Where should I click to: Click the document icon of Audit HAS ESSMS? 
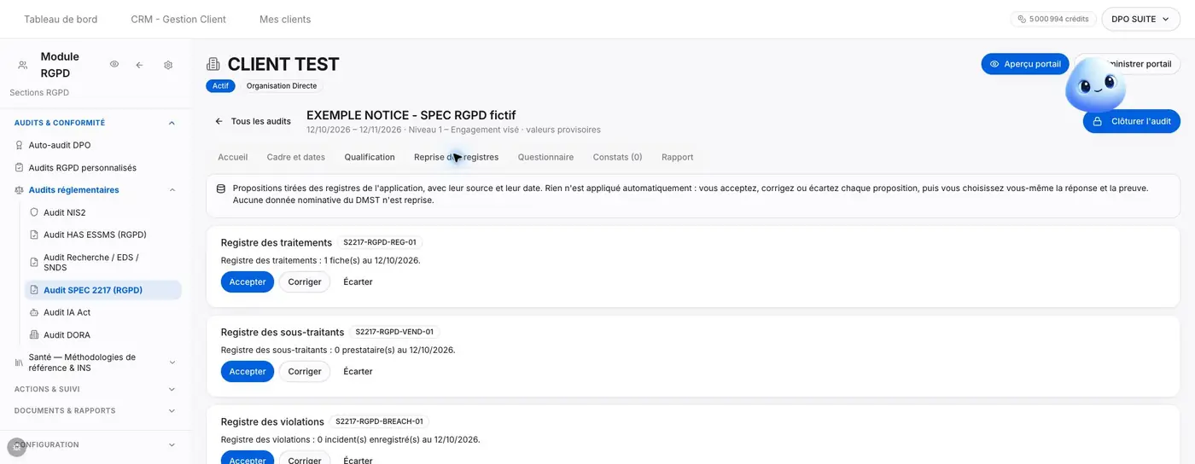tap(34, 235)
